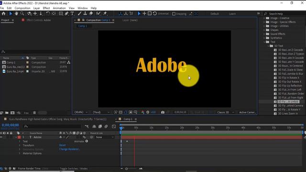Open the Third resolution dropdown
Image resolution: width=306 pixels, height=172 pixels.
pos(101,112)
